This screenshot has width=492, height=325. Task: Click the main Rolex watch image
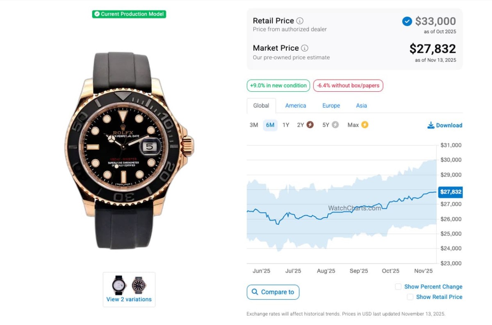[x=129, y=151]
